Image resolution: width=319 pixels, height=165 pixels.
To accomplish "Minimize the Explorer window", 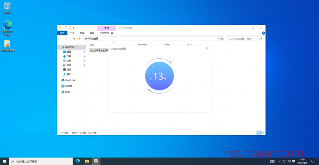I will point(244,28).
